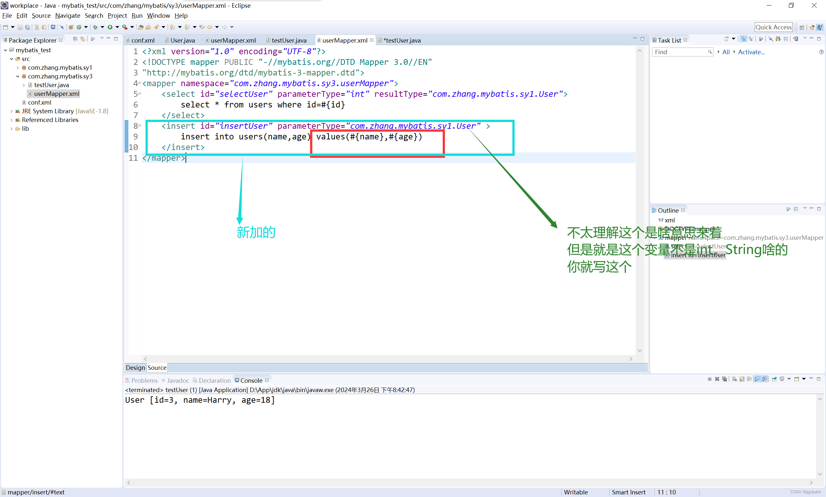Collapse the mybatis_test project node

tap(5, 50)
